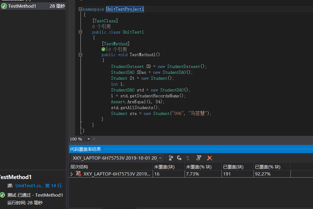Click the StudentDAO std declaration line
Image resolution: width=313 pixels, height=209 pixels.
(151, 90)
